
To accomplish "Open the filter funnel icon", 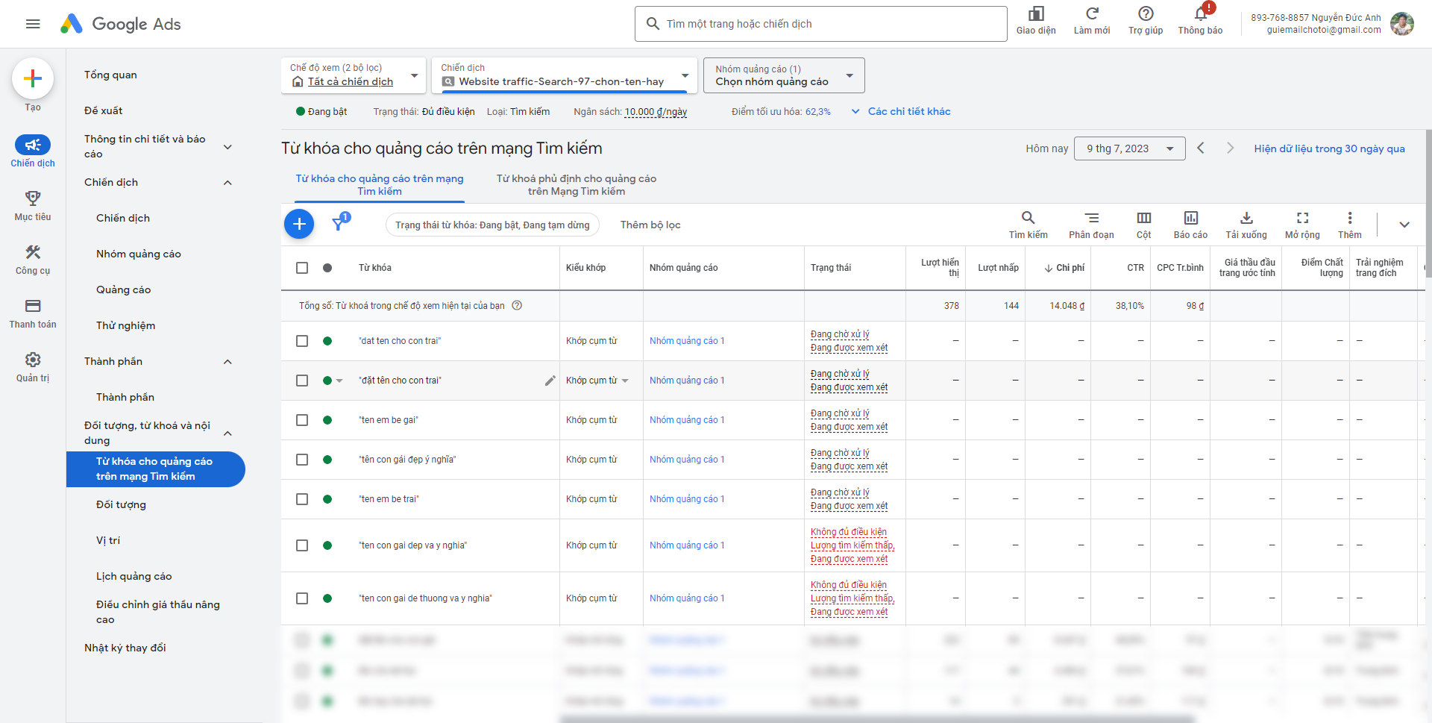I will tap(339, 223).
